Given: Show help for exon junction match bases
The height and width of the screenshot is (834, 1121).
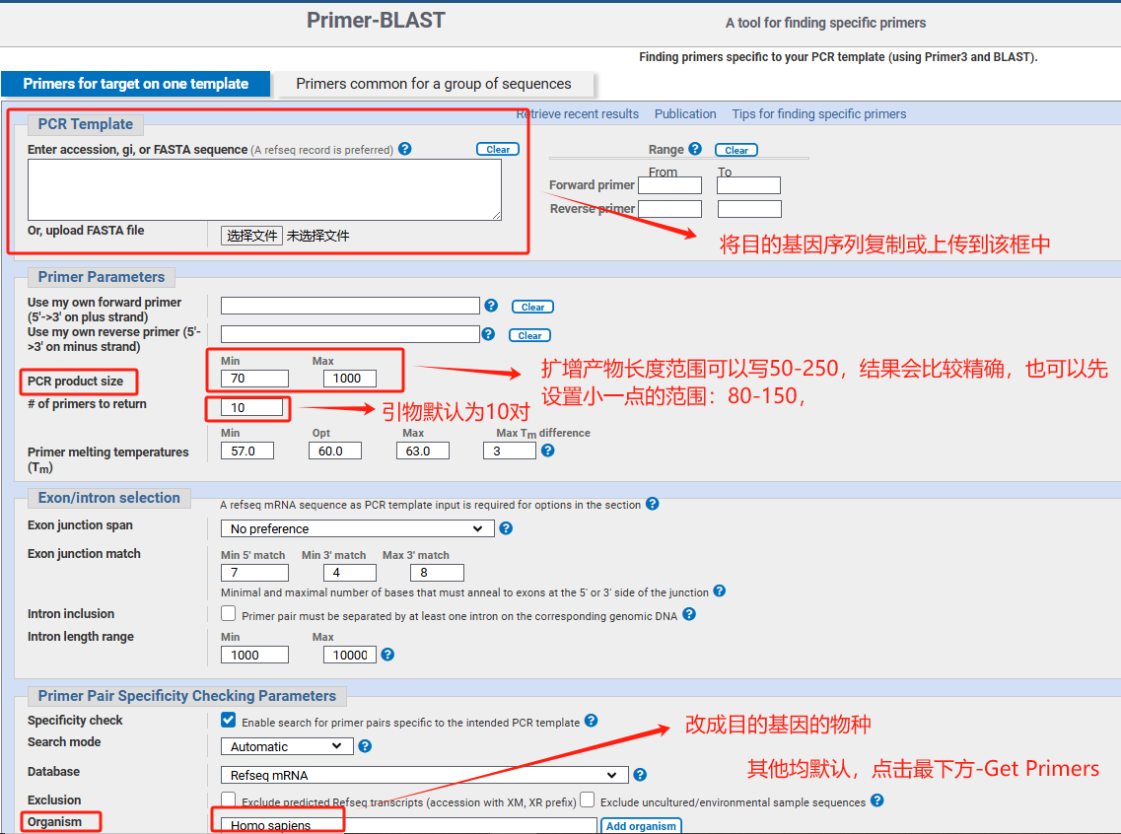Looking at the screenshot, I should 719,591.
